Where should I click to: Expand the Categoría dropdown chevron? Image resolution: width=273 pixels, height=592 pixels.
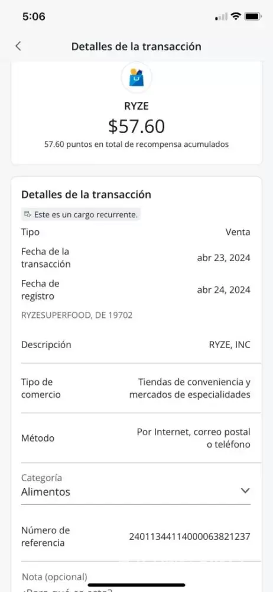pyautogui.click(x=245, y=490)
